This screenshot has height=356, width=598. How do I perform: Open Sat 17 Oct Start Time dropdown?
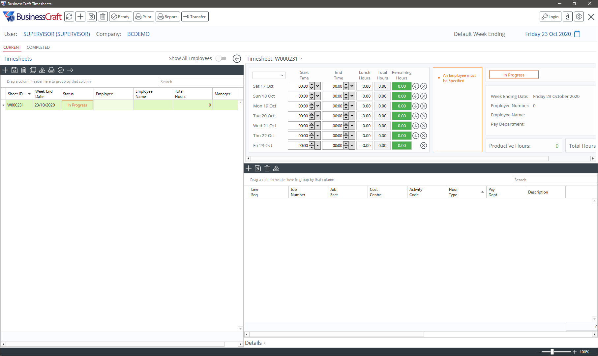pyautogui.click(x=318, y=86)
